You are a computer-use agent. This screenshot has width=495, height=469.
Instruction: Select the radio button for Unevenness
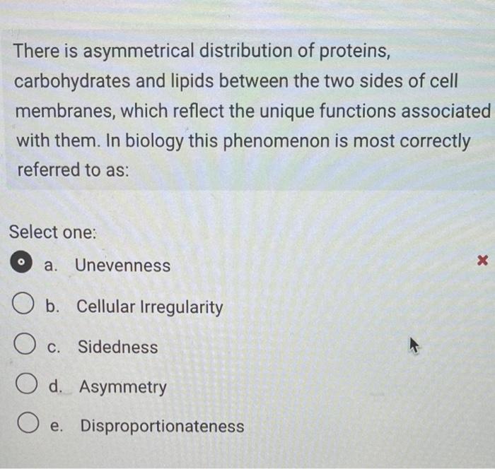21,262
